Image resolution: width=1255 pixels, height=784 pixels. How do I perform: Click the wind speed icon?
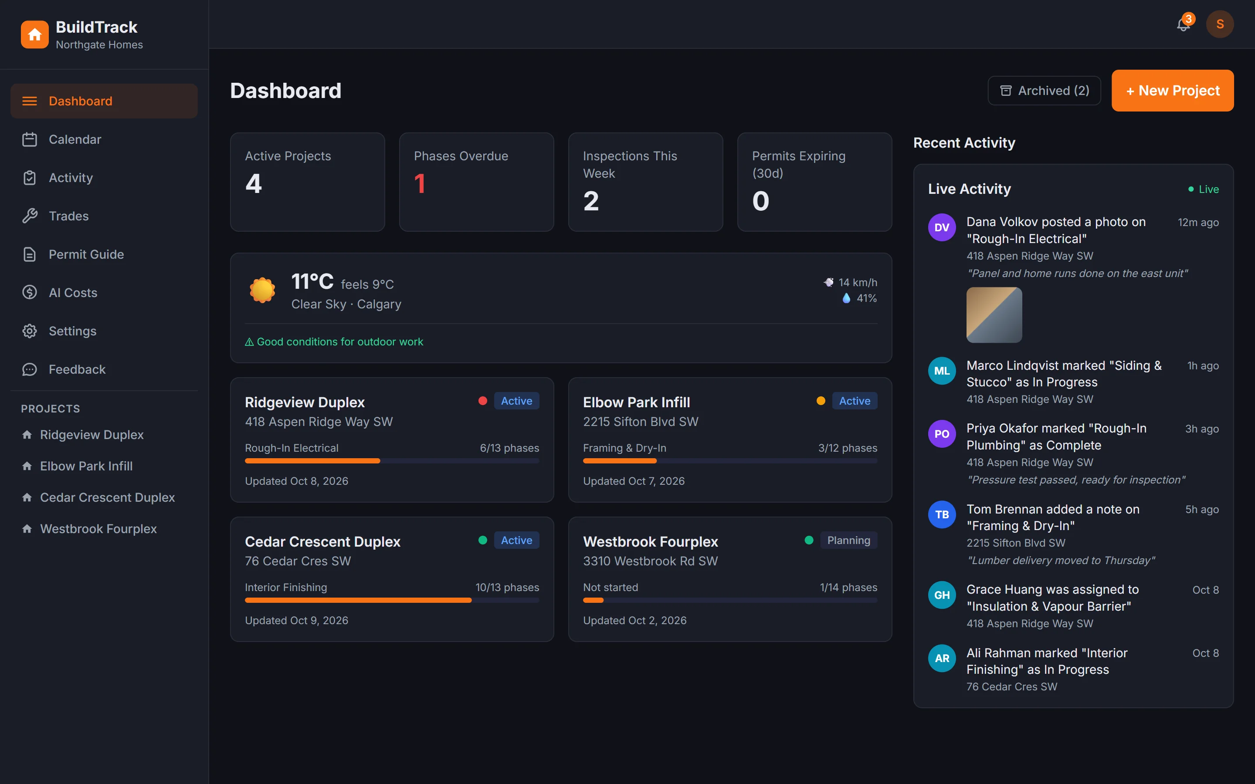(829, 283)
